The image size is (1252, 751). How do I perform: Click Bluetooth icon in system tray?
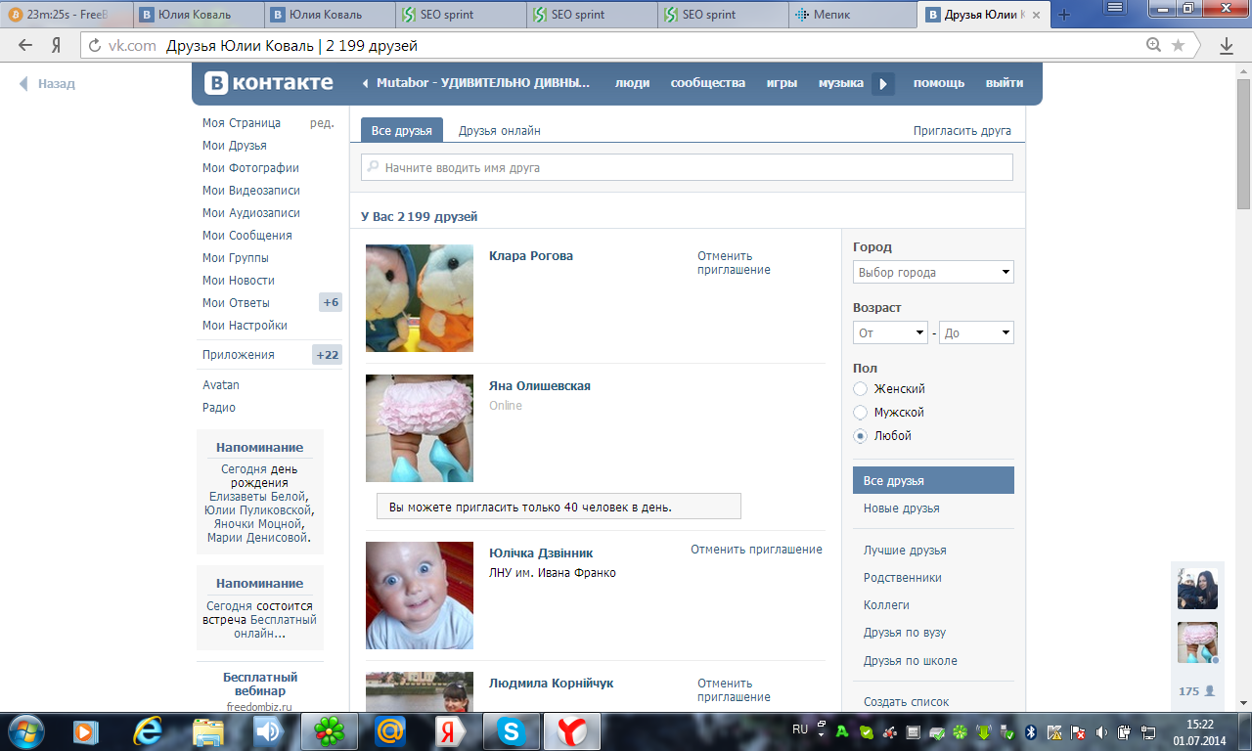pos(1030,730)
